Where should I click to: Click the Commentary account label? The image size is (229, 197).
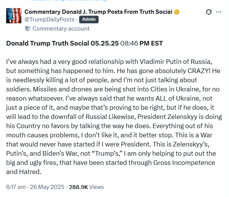pos(61,29)
